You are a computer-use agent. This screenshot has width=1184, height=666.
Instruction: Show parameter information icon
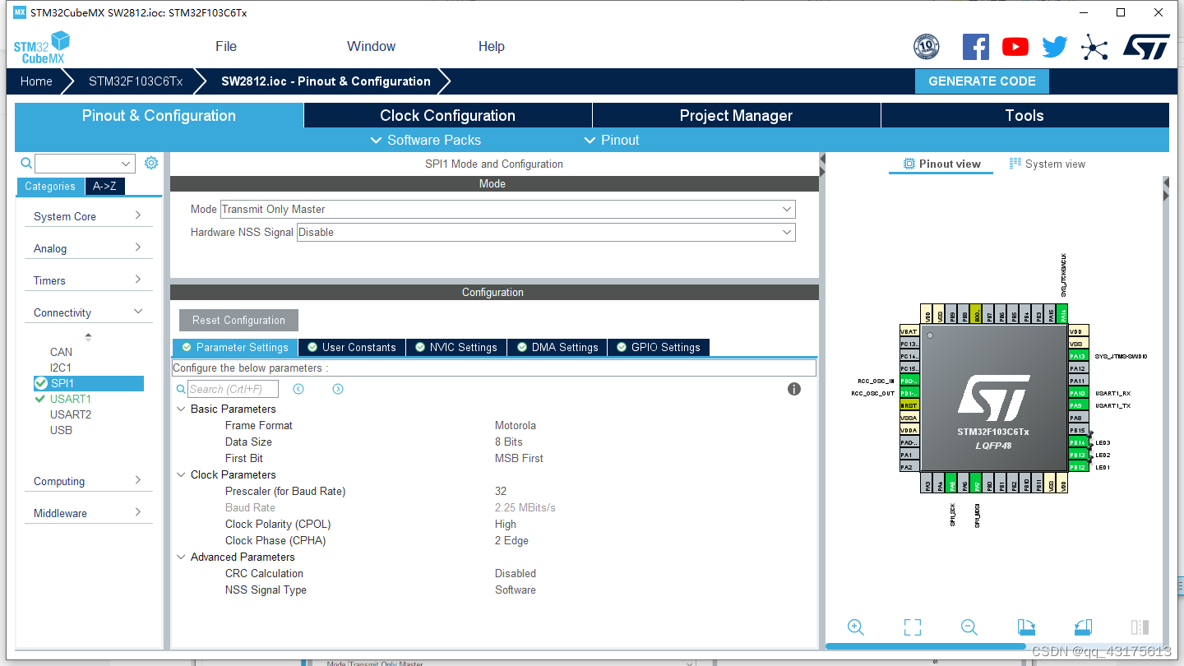point(794,389)
